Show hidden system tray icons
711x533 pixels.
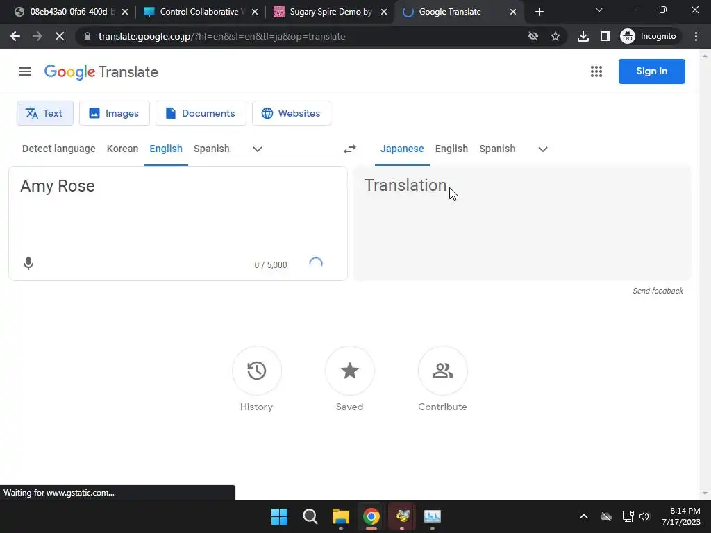tap(583, 516)
